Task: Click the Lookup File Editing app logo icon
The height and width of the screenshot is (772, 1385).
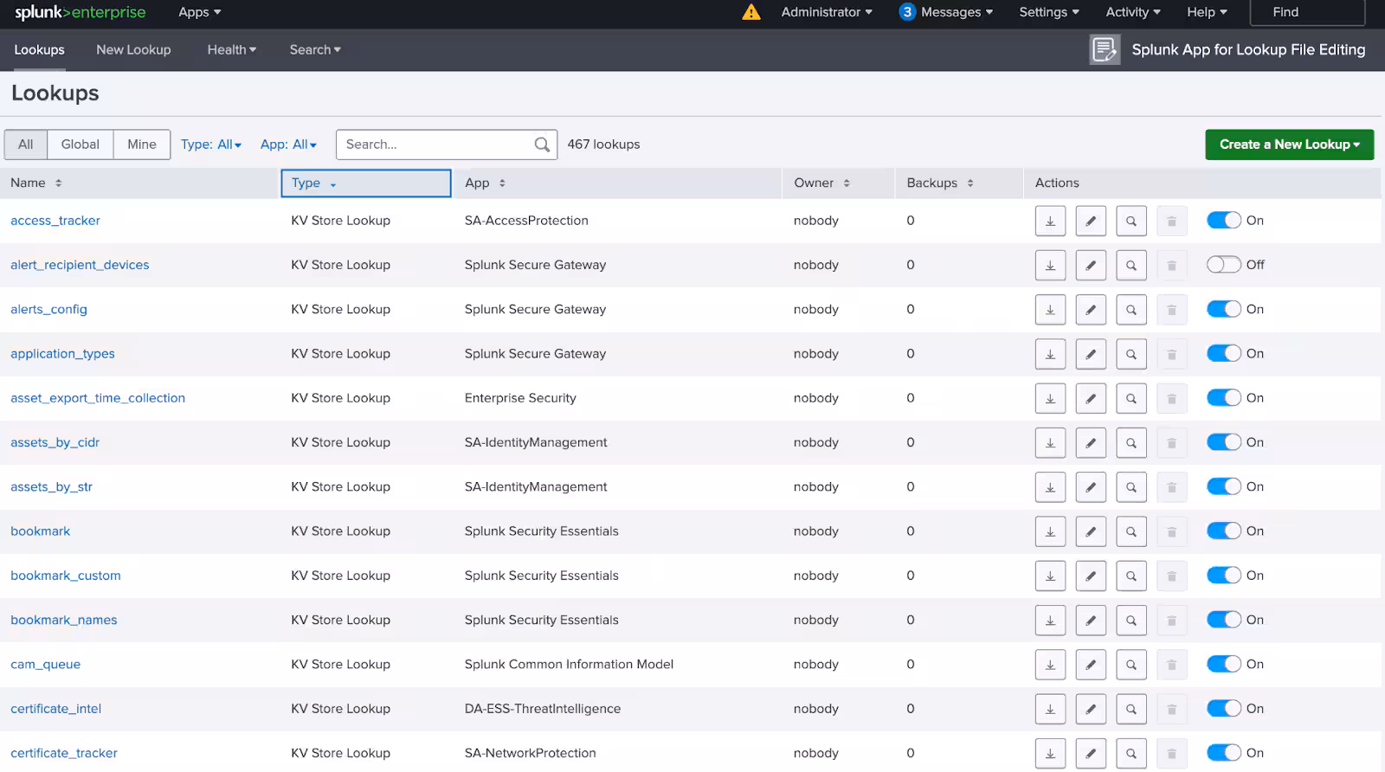Action: [1105, 50]
